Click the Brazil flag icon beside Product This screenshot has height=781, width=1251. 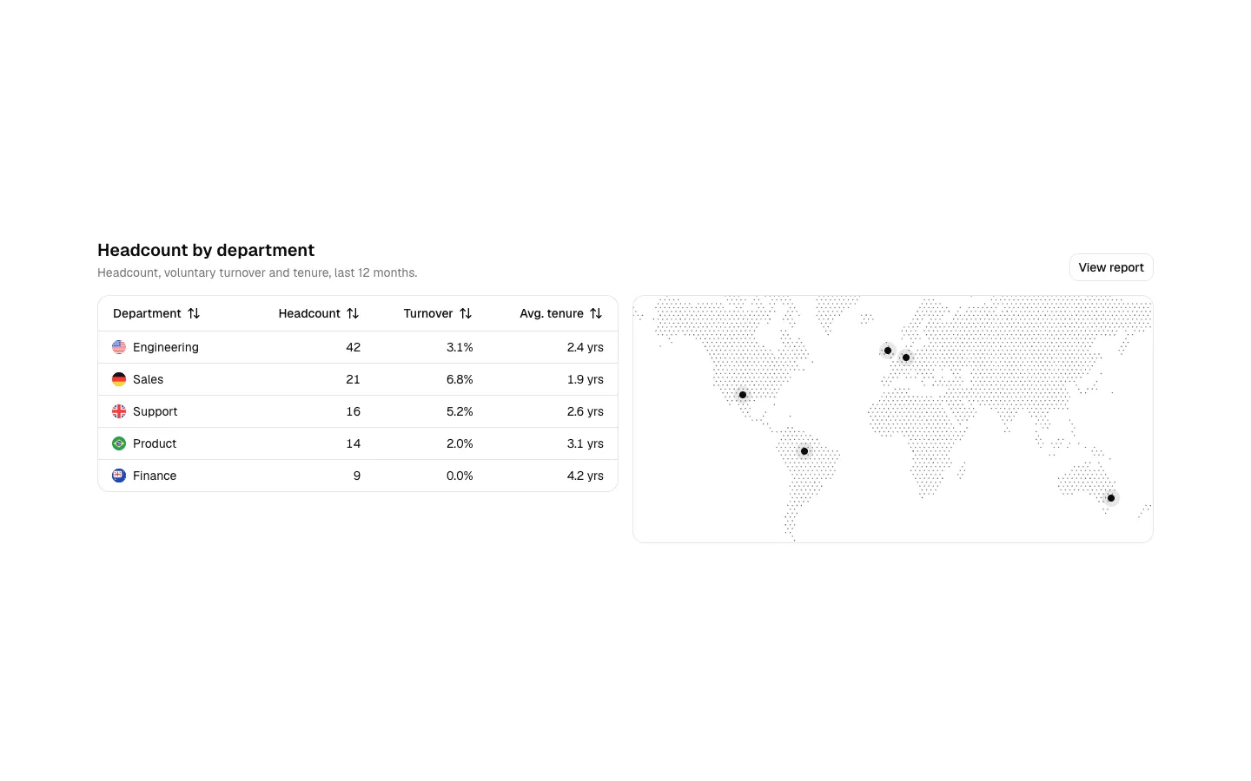(119, 443)
